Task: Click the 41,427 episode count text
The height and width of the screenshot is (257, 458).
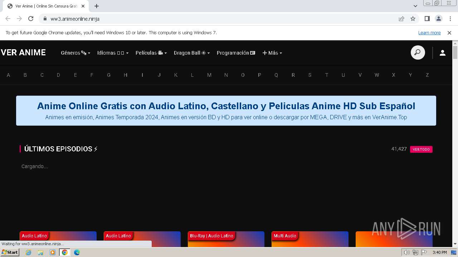Action: (399, 149)
